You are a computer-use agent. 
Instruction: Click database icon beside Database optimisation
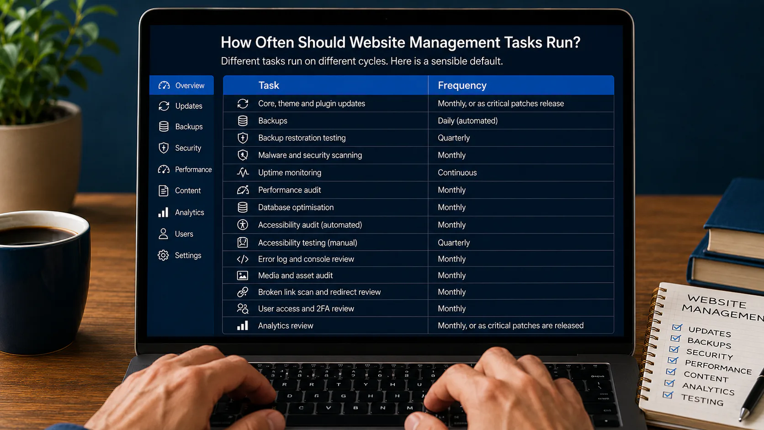243,207
